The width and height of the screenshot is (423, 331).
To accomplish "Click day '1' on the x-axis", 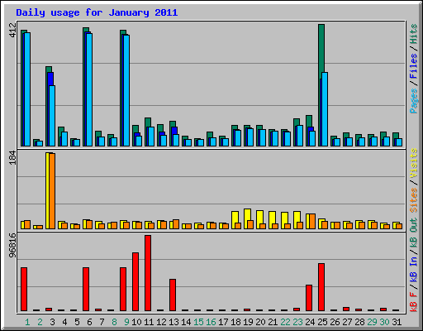I will (27, 322).
